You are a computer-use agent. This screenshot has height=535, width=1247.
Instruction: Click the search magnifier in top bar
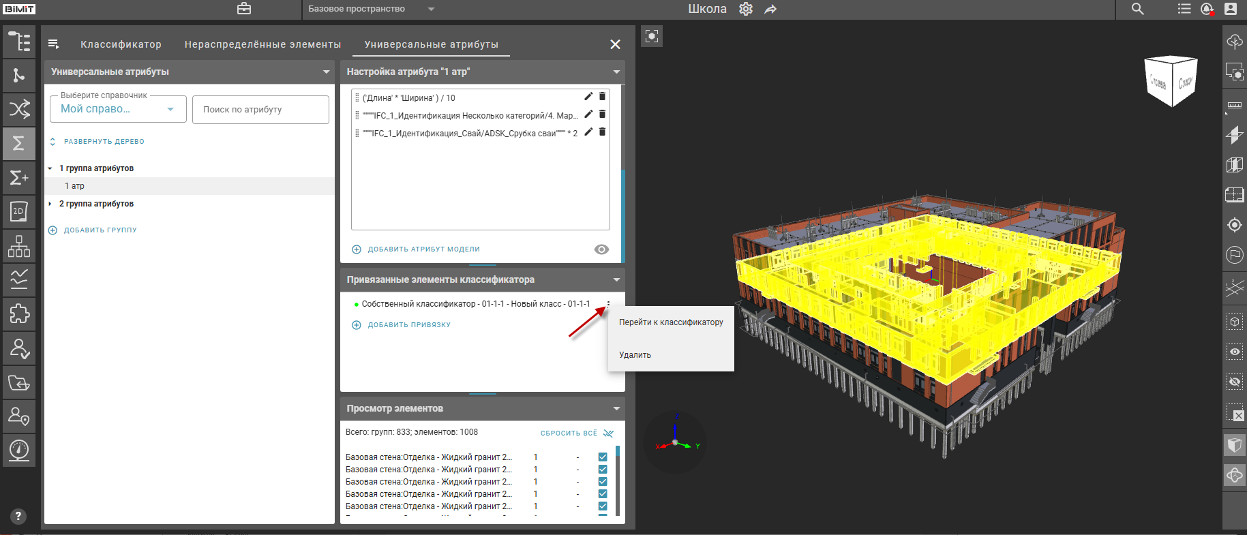pyautogui.click(x=1137, y=10)
